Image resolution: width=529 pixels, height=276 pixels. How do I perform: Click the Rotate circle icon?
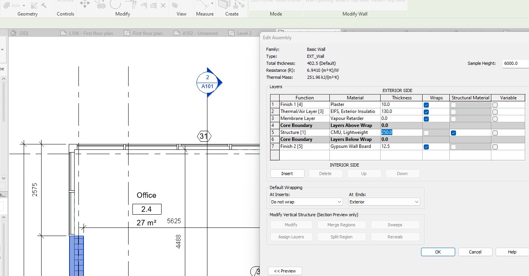115,4
